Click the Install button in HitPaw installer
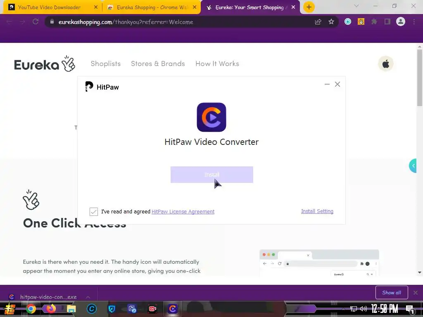The height and width of the screenshot is (317, 423). pyautogui.click(x=212, y=175)
